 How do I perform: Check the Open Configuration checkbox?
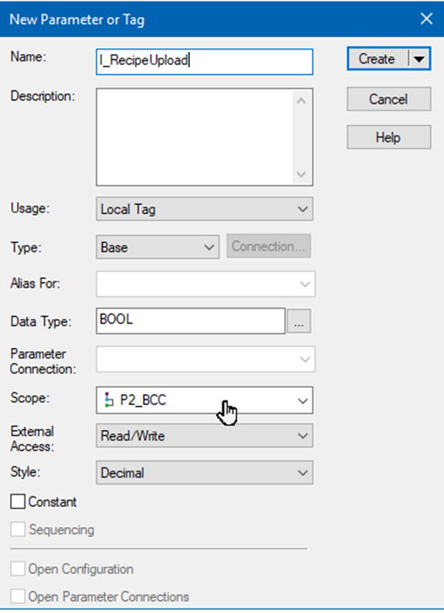pyautogui.click(x=18, y=569)
